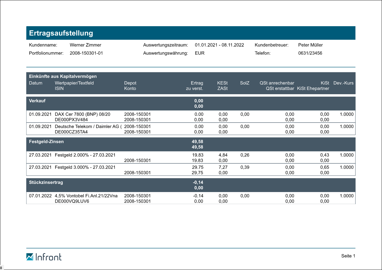382x270 pixels.
Task: Select the advisor name Peter Müller
Action: coord(310,45)
